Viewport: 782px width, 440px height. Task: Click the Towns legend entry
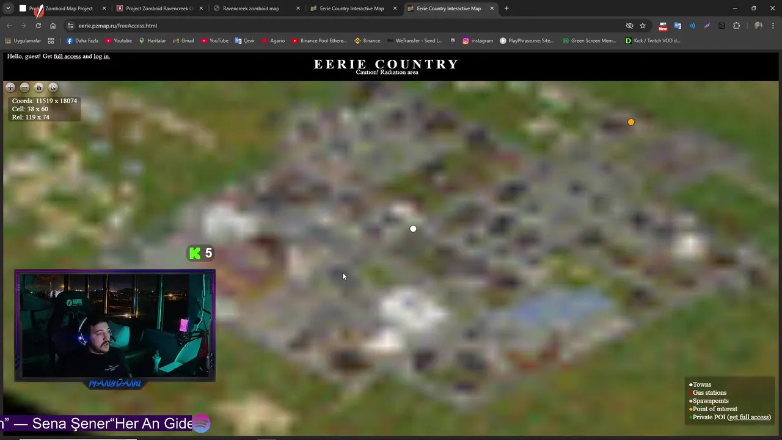(x=700, y=385)
